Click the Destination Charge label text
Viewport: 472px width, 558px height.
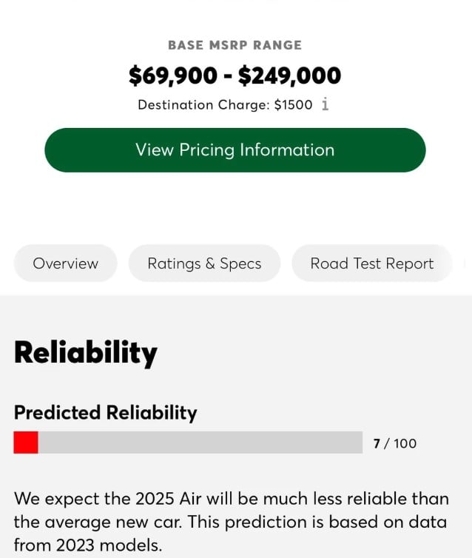203,104
